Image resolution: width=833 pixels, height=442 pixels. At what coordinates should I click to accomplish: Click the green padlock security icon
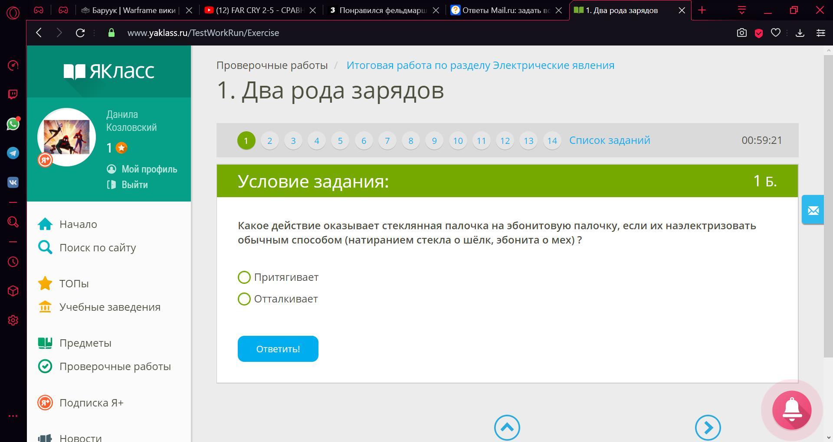pos(112,33)
